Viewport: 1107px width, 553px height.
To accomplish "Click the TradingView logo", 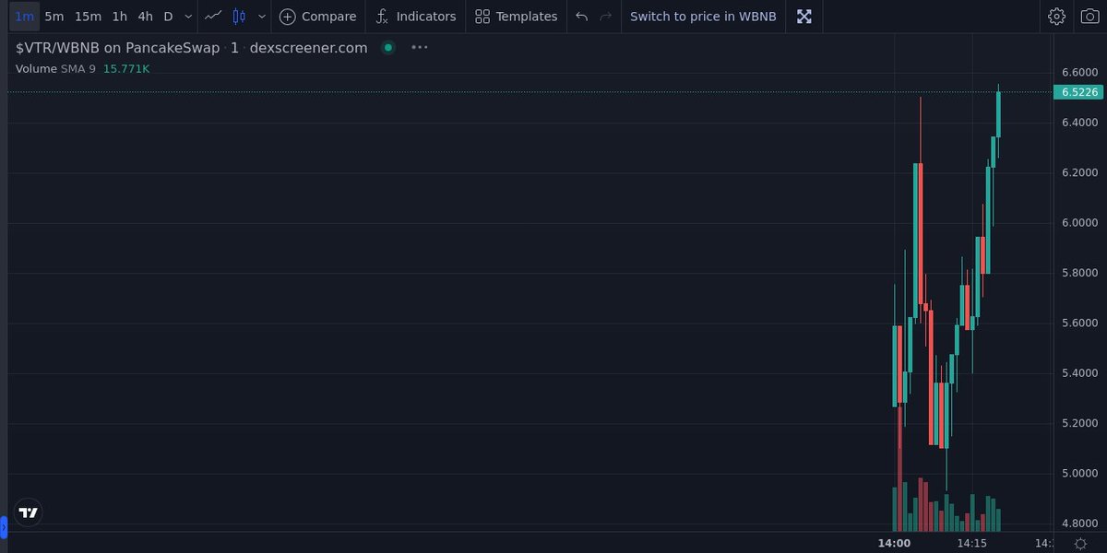I will point(29,512).
